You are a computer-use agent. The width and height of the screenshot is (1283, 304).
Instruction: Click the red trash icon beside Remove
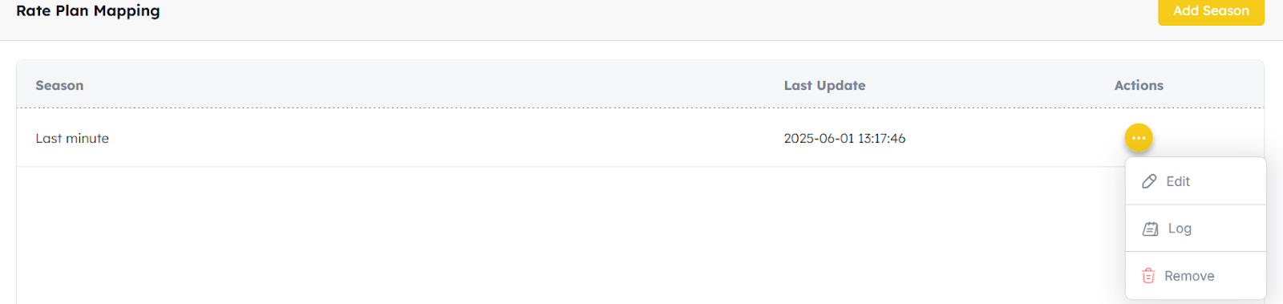tap(1148, 276)
